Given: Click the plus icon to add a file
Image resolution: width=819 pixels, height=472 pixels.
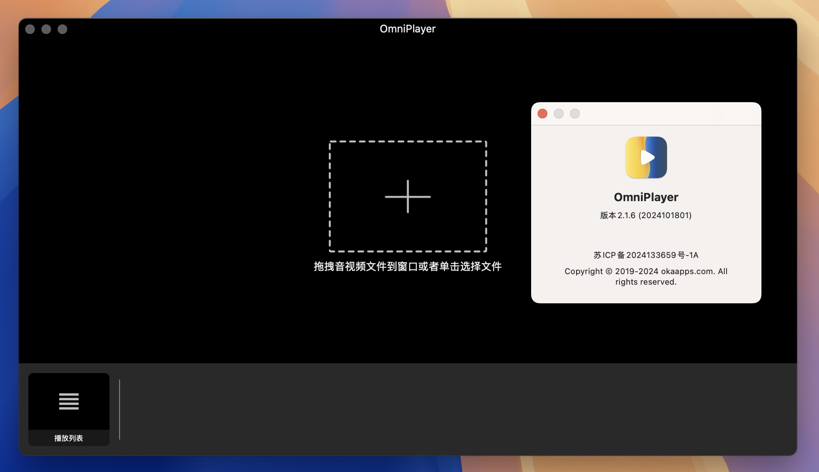Looking at the screenshot, I should click(408, 197).
